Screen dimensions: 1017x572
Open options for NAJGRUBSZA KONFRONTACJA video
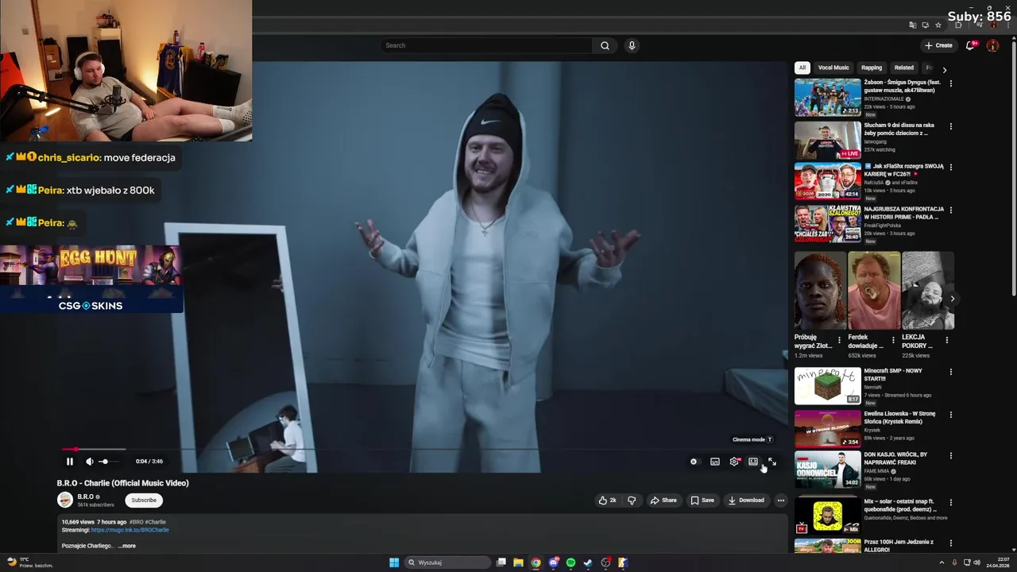click(951, 211)
